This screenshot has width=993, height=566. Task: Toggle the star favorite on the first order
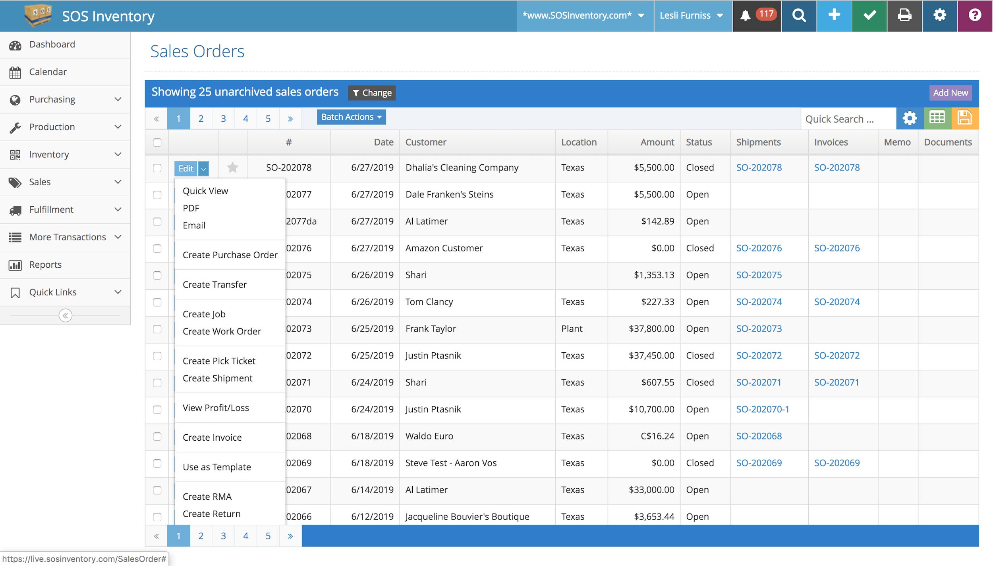point(232,168)
